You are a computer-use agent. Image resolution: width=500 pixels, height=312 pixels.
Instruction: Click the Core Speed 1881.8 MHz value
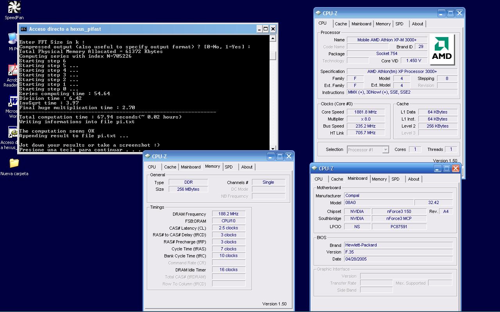tap(365, 112)
